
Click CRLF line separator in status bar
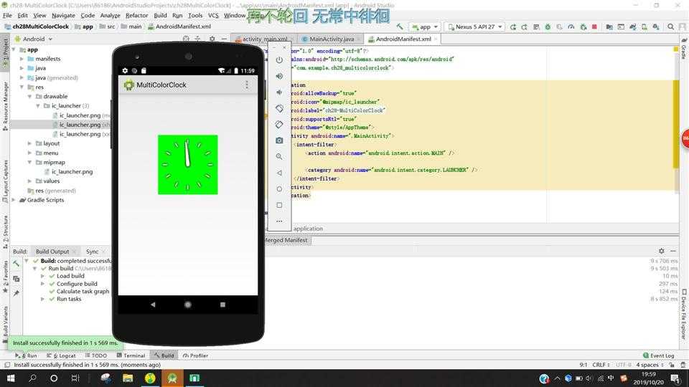[601, 365]
